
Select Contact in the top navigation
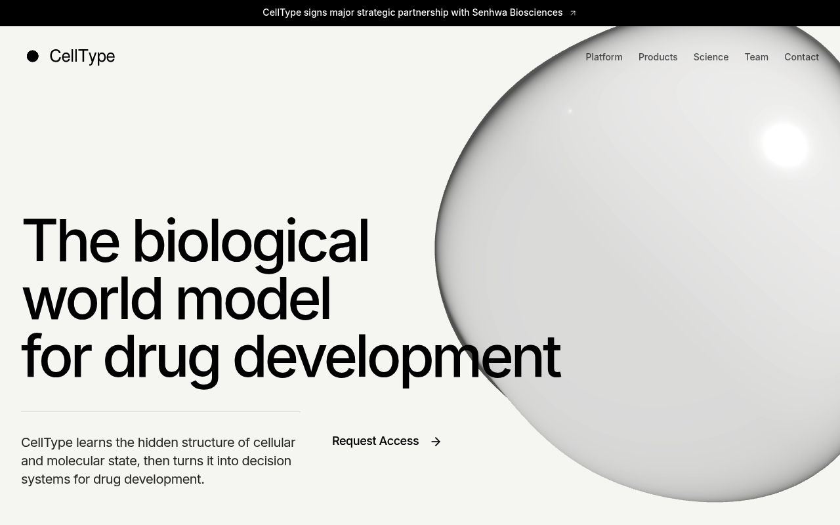tap(801, 57)
